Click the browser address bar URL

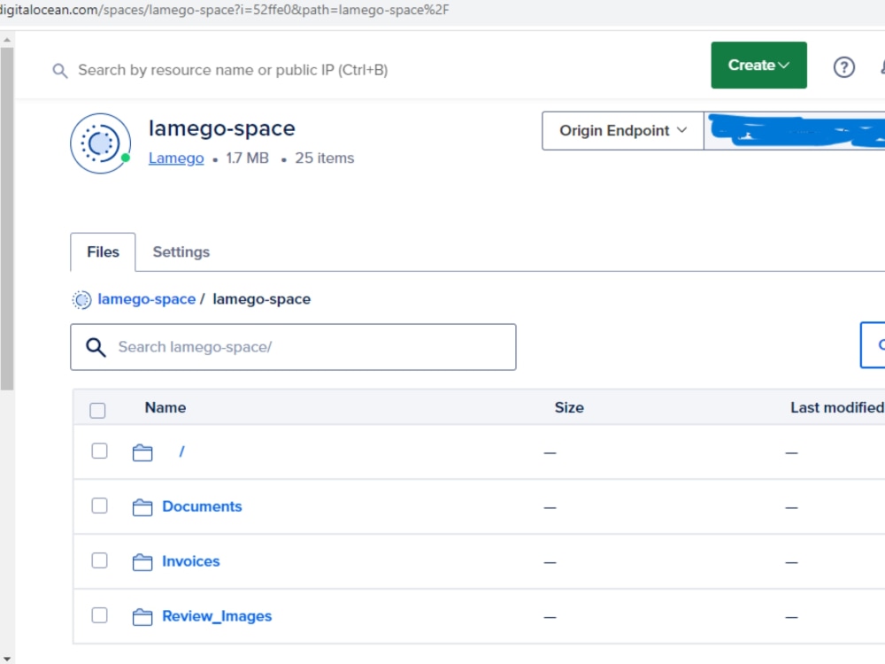(x=225, y=10)
